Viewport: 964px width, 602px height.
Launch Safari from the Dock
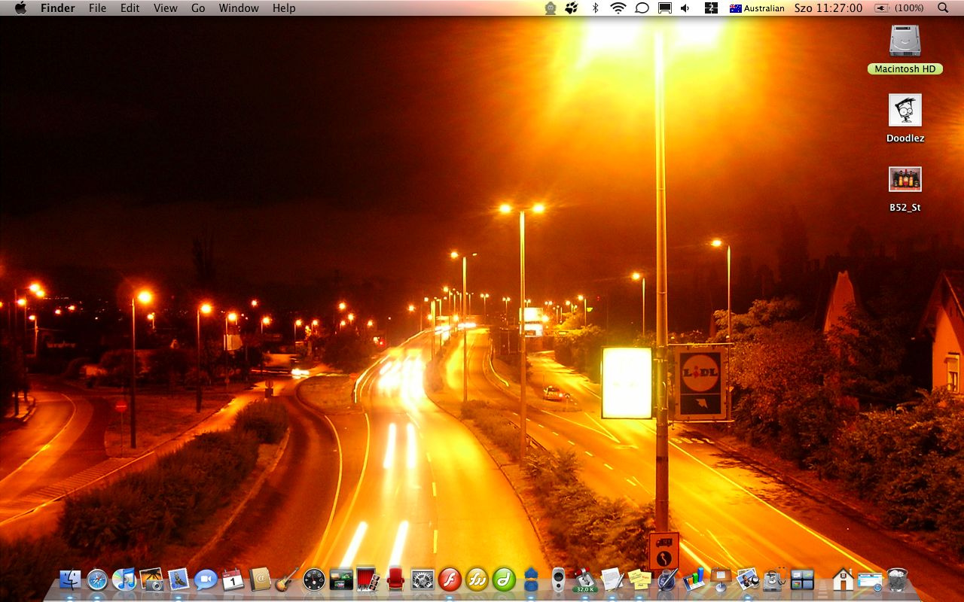97,579
